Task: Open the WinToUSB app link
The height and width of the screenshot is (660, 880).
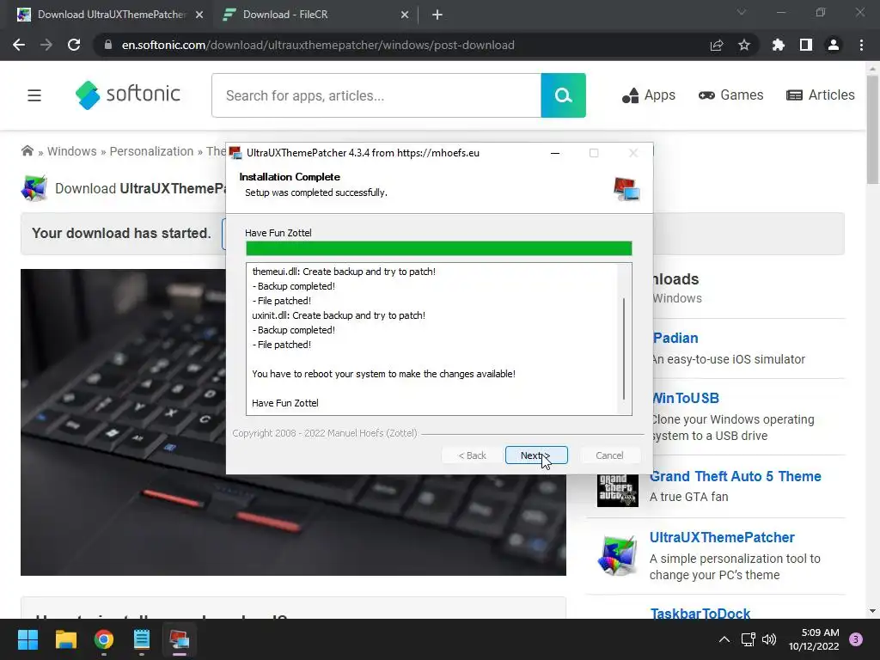Action: coord(686,398)
